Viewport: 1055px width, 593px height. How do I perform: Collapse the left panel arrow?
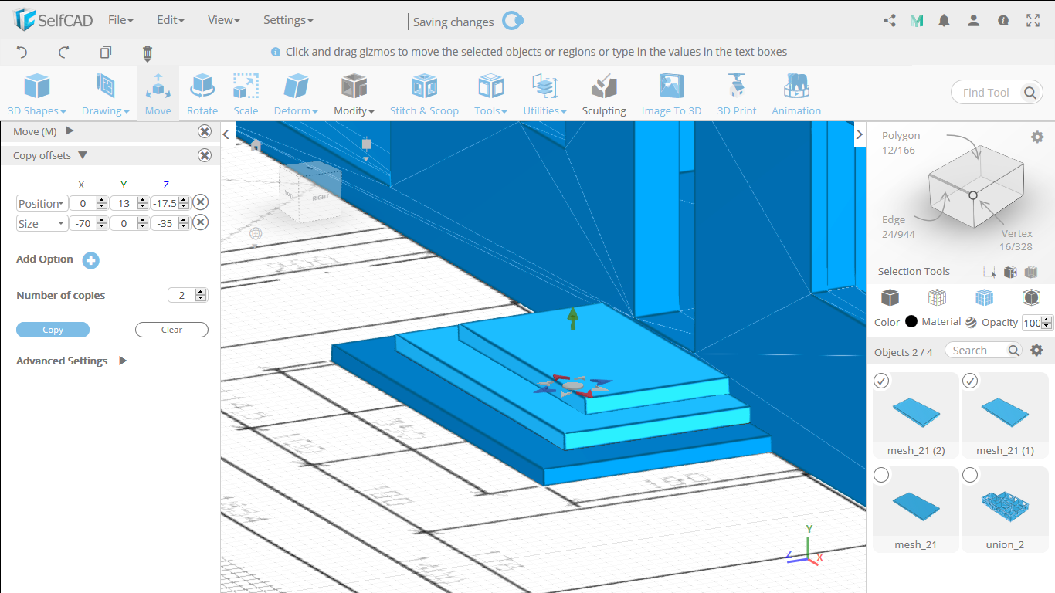(x=226, y=134)
